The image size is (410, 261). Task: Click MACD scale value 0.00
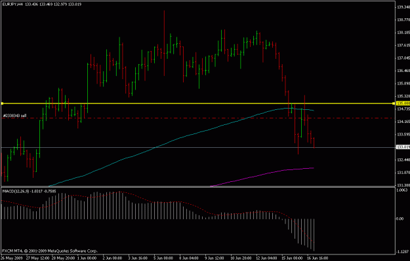400,218
